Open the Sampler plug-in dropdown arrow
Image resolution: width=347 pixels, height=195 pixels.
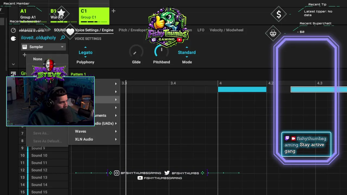pyautogui.click(x=62, y=47)
